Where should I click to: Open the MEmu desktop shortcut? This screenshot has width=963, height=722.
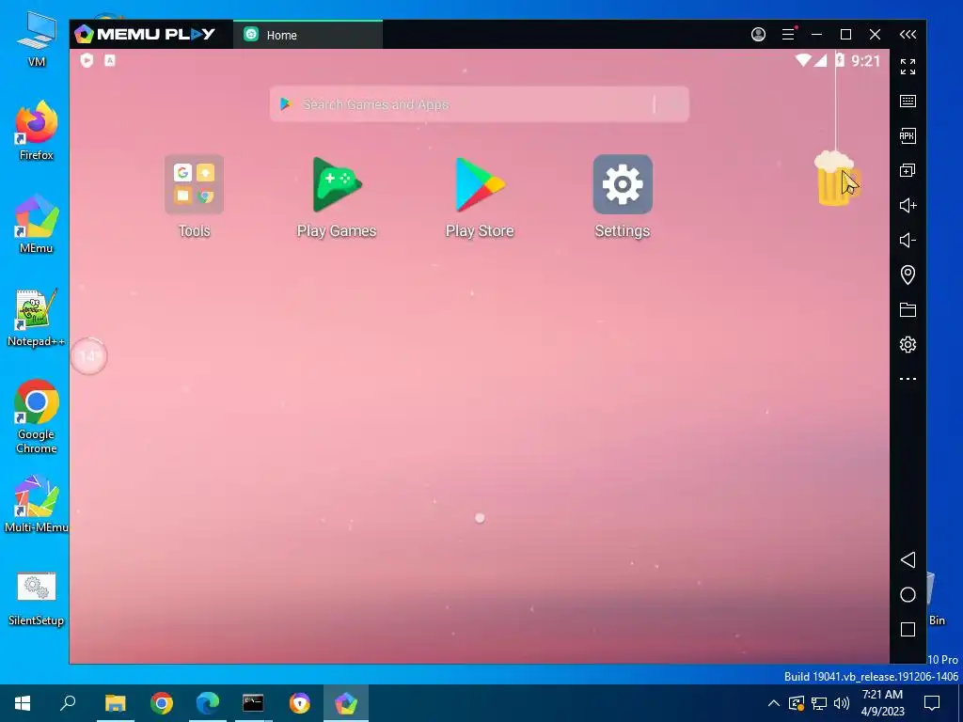coord(37,224)
